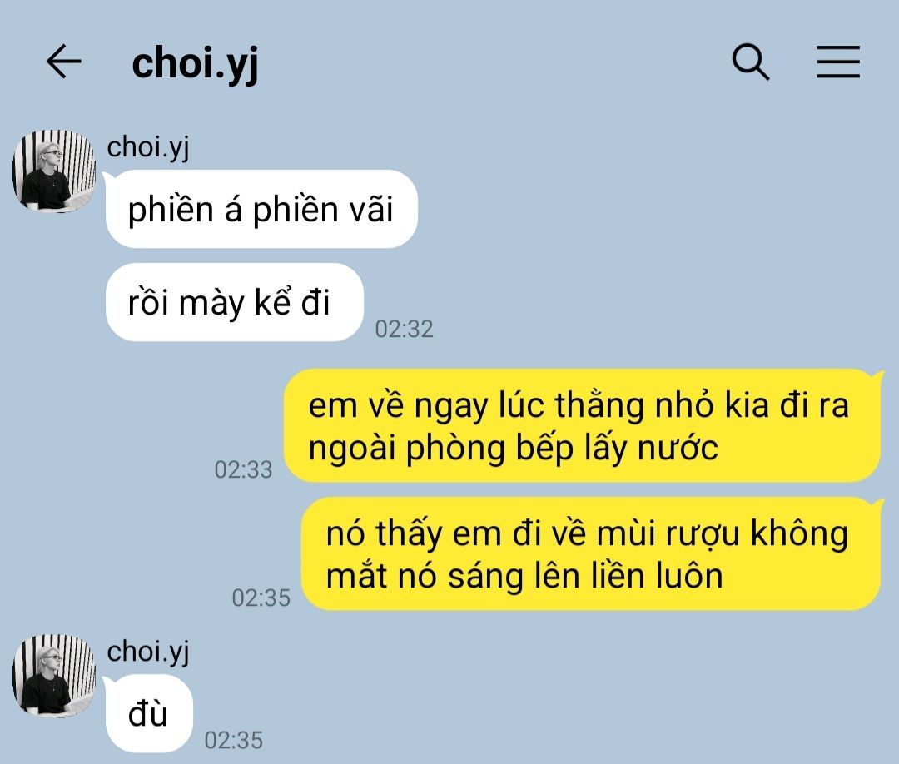Tap the chat title choi.yj in the header
Image resolution: width=899 pixels, height=764 pixels.
pyautogui.click(x=195, y=63)
